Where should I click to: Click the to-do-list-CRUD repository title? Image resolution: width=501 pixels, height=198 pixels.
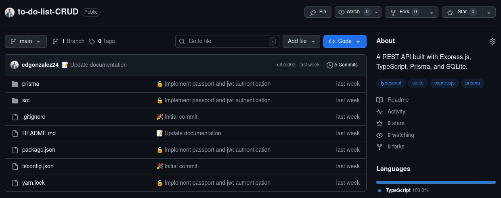click(48, 12)
